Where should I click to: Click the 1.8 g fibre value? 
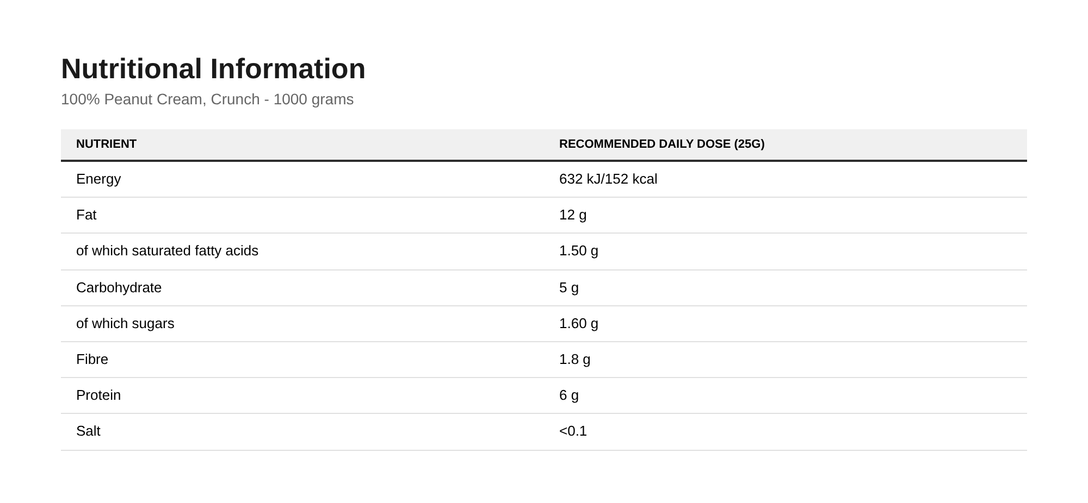tap(574, 360)
